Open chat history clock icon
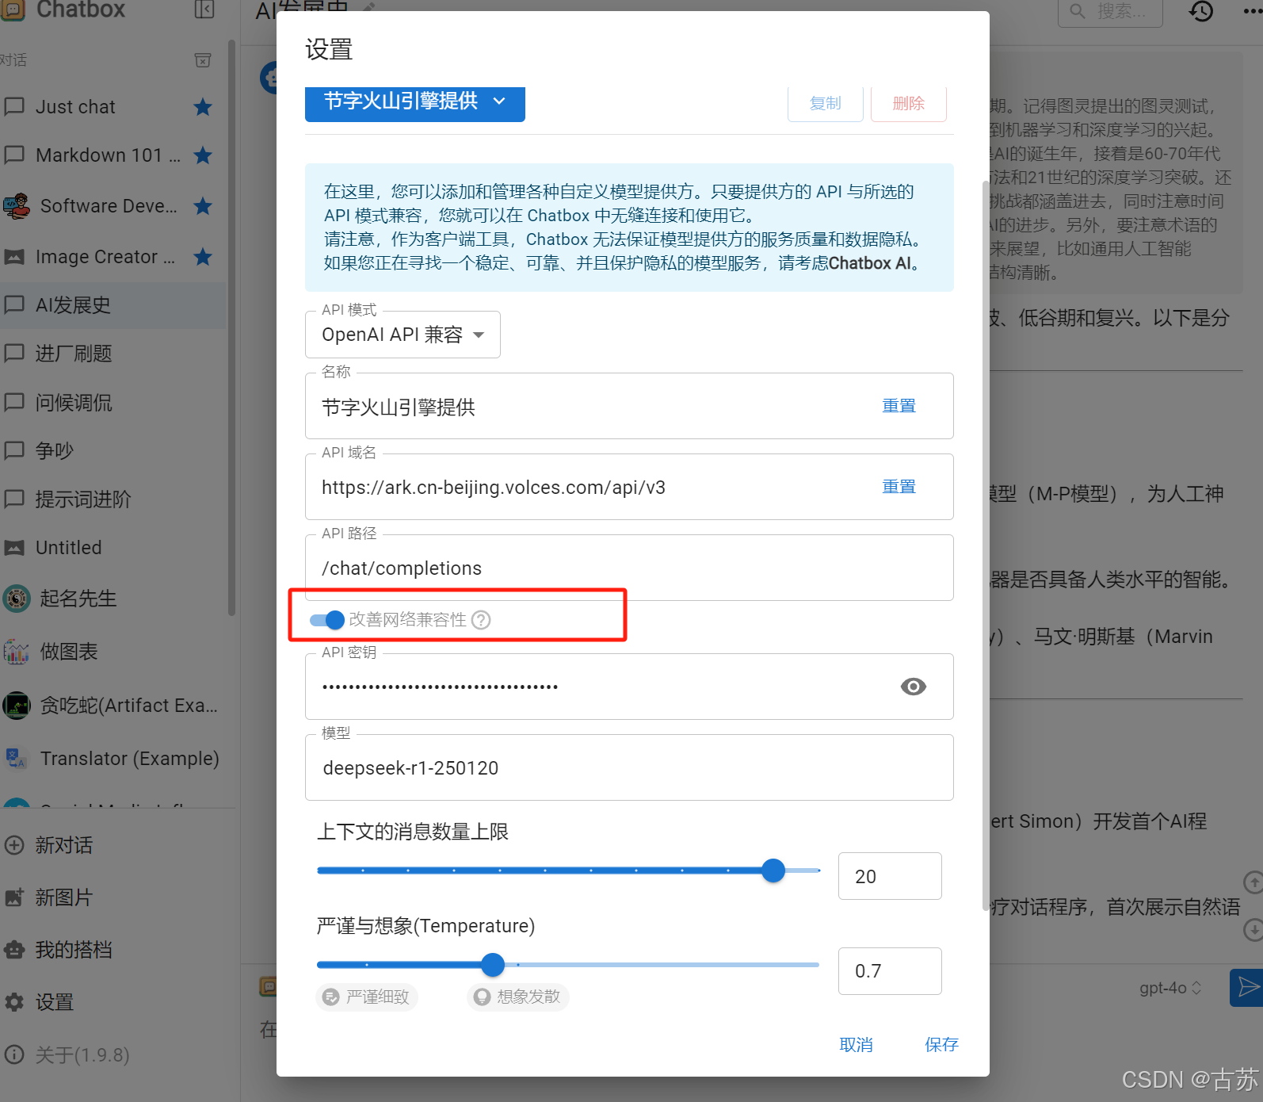This screenshot has height=1102, width=1263. [1201, 11]
